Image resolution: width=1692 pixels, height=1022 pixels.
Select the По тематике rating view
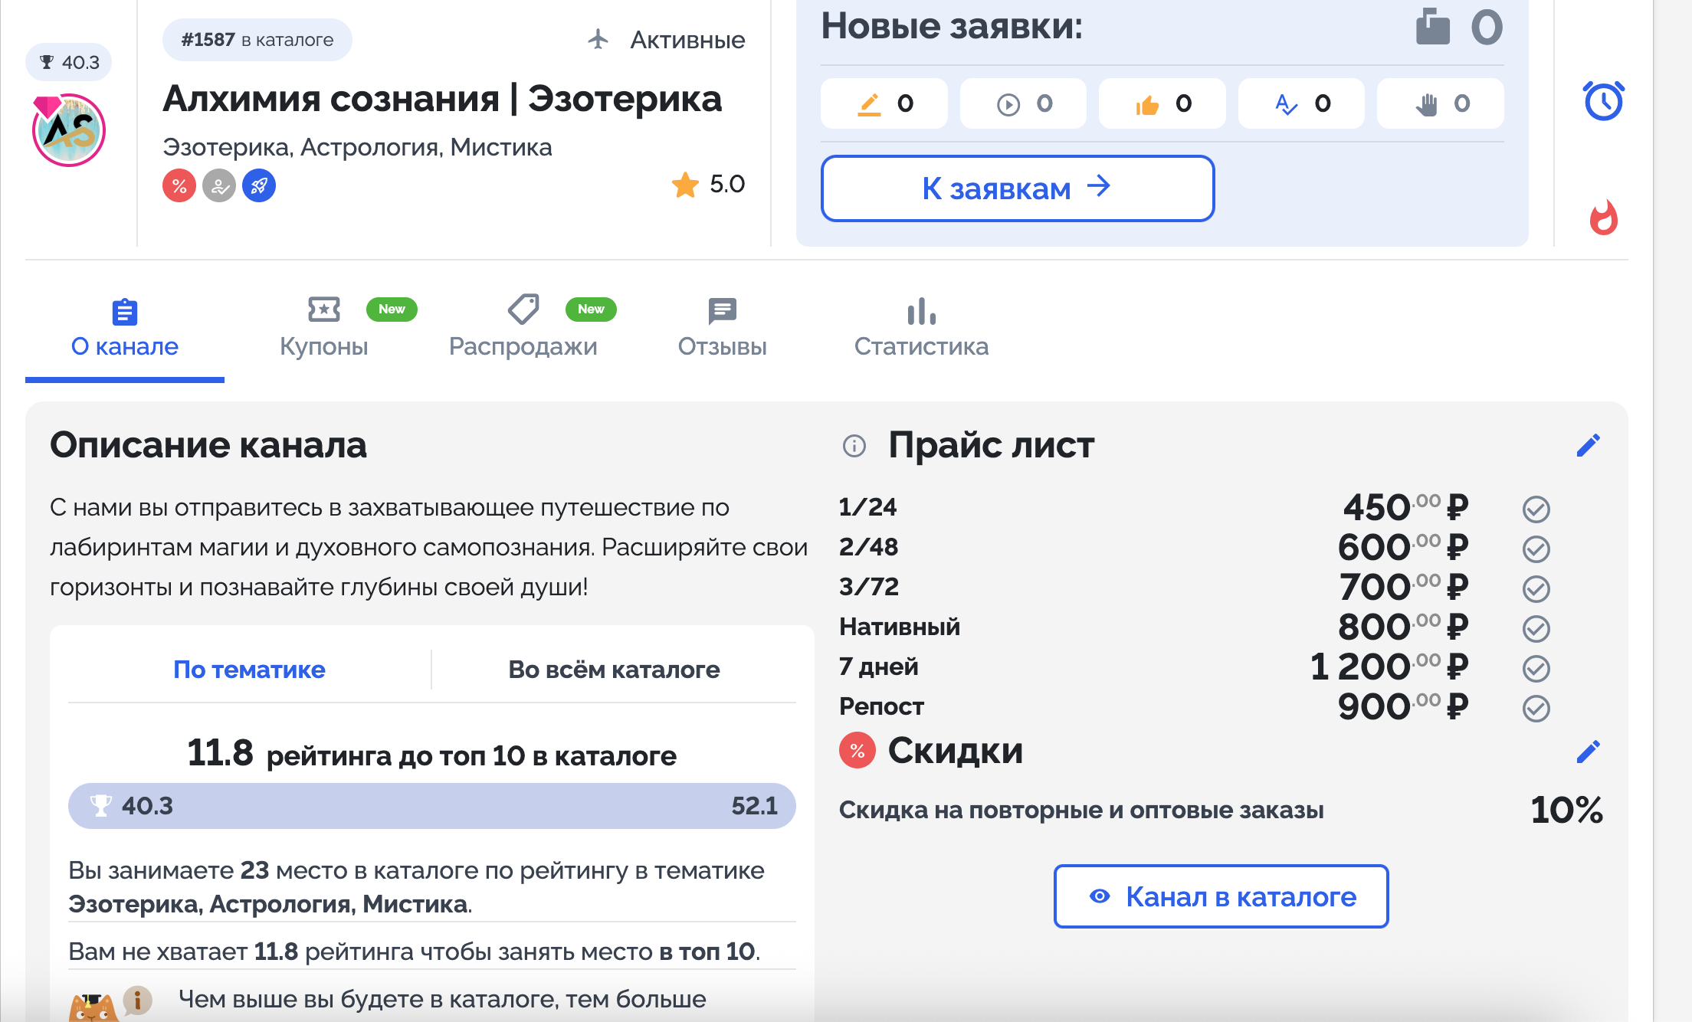coord(249,670)
